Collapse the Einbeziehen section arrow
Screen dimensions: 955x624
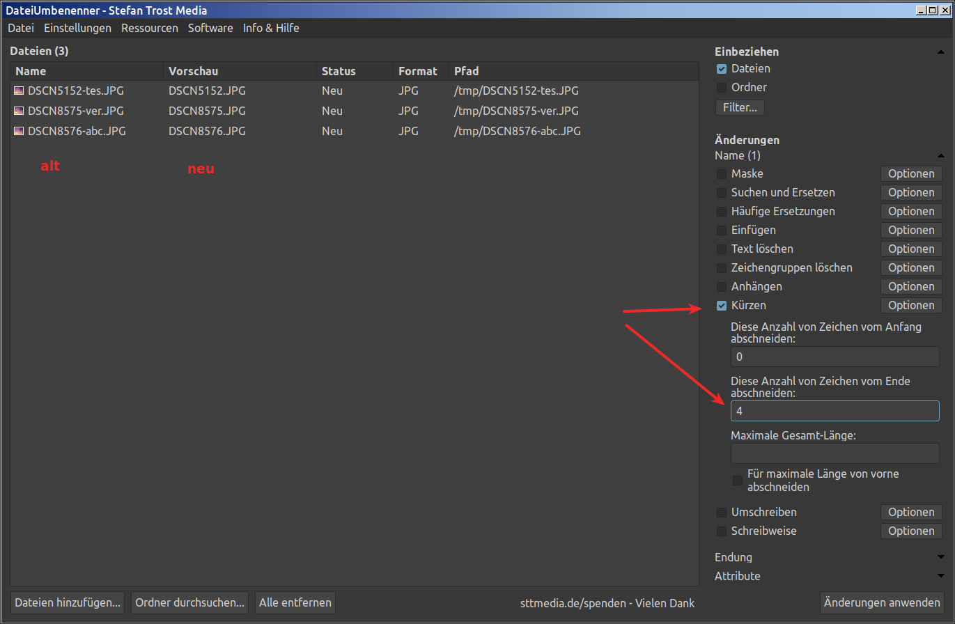click(941, 52)
